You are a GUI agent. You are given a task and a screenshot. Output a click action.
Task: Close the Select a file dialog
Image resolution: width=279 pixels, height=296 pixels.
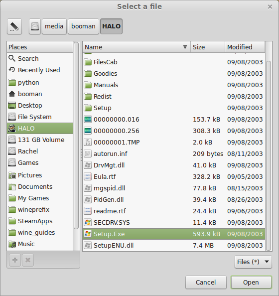[270, 7]
